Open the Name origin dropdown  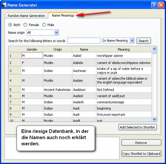[43, 33]
